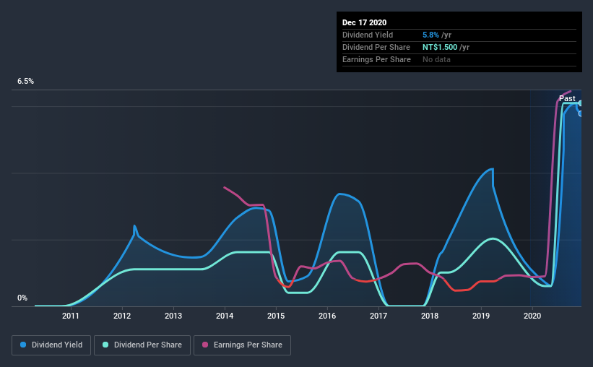
Task: Toggle the Earnings Per Share legend button
Action: pyautogui.click(x=242, y=345)
